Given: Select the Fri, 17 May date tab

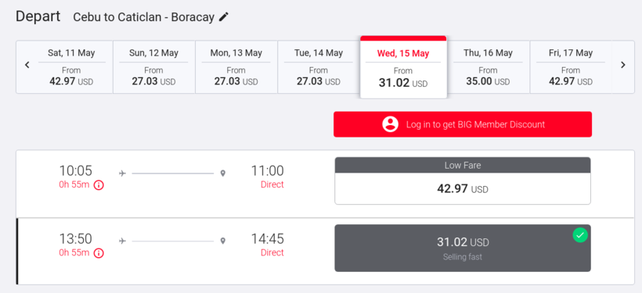Looking at the screenshot, I should point(571,67).
